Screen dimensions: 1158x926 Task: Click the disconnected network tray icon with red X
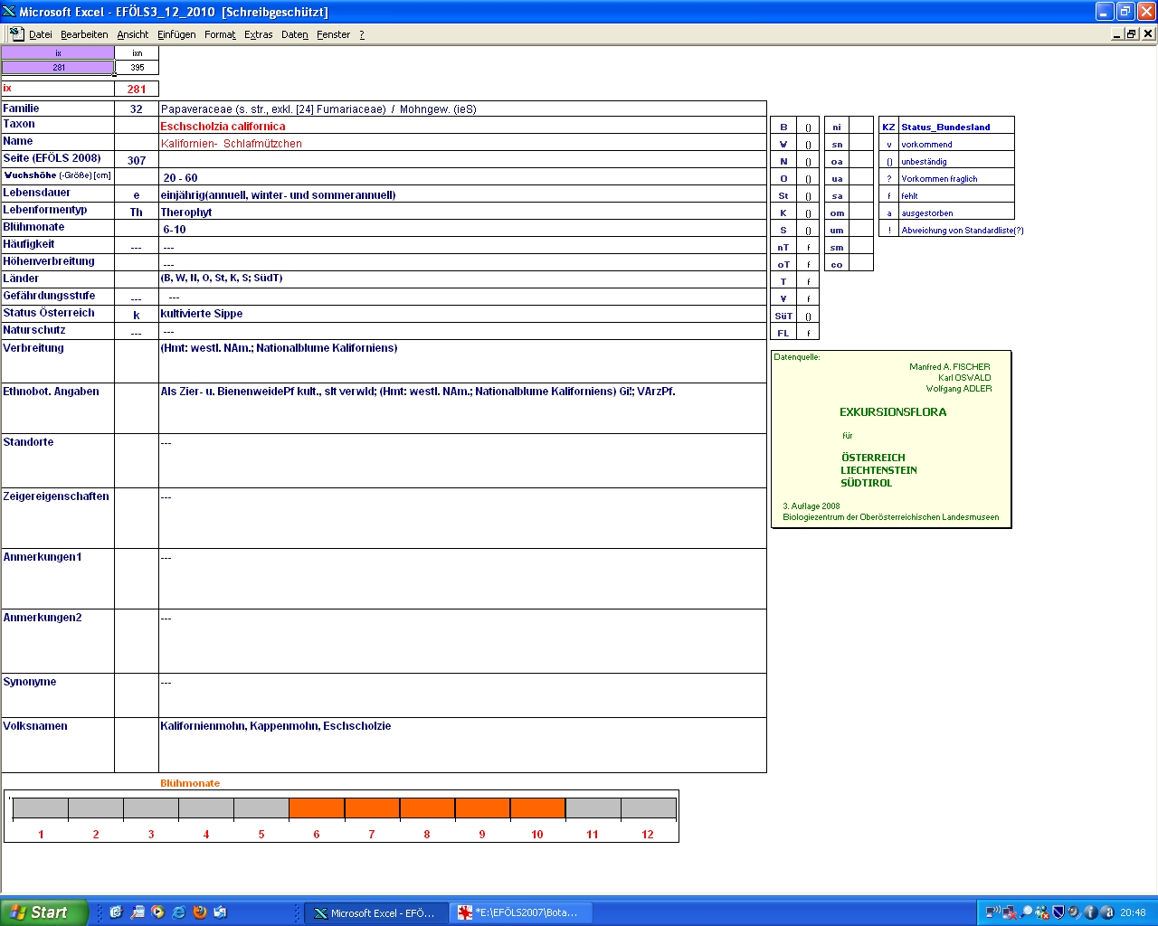pos(1010,912)
